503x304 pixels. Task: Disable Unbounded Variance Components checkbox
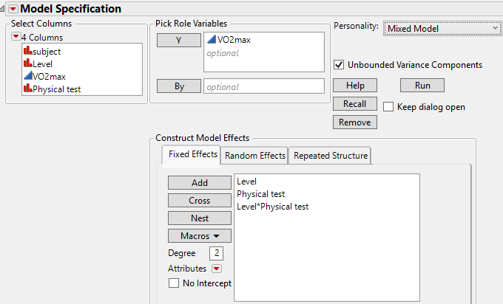340,65
